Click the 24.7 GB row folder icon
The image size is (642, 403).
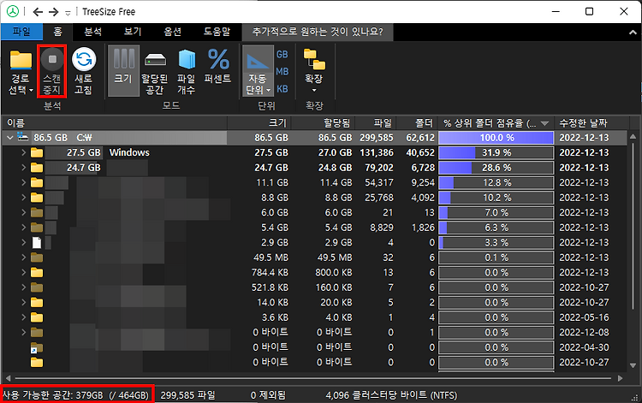37,168
